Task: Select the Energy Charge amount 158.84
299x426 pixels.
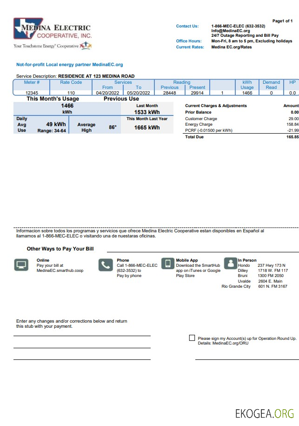Action: point(292,124)
